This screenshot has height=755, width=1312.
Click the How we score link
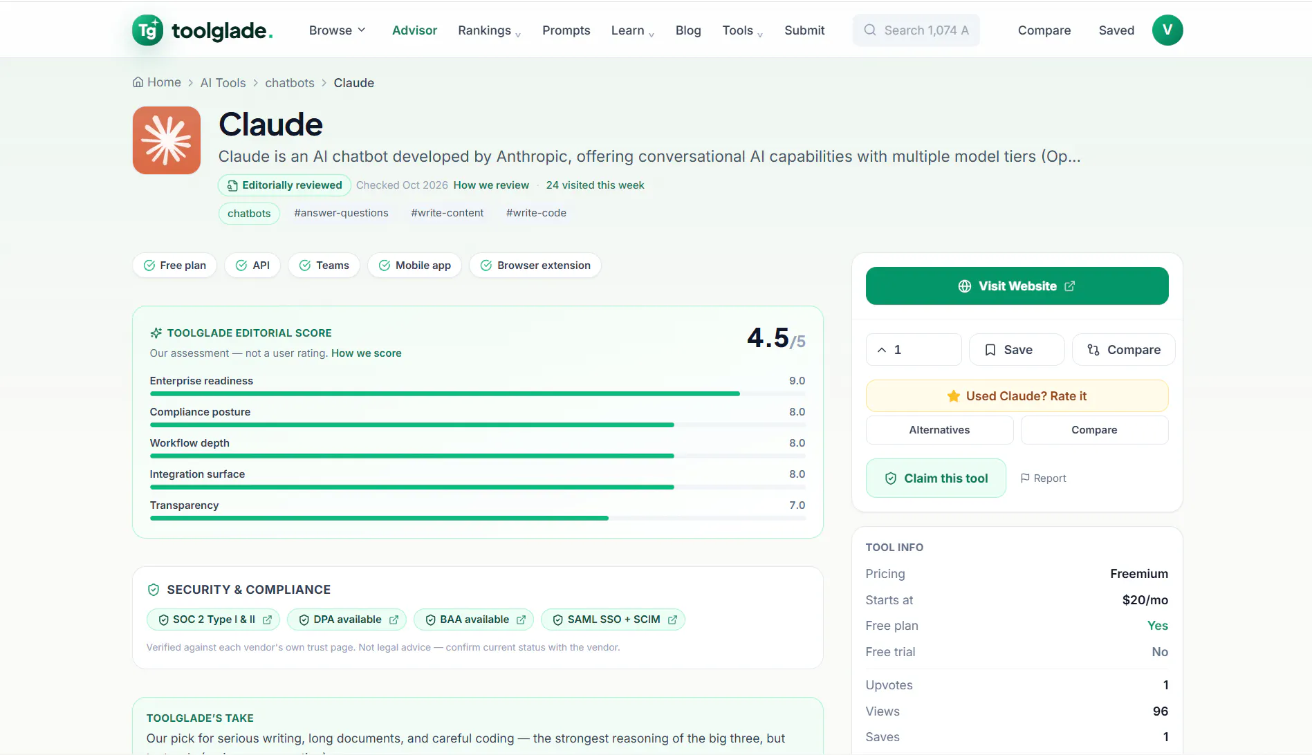tap(366, 353)
